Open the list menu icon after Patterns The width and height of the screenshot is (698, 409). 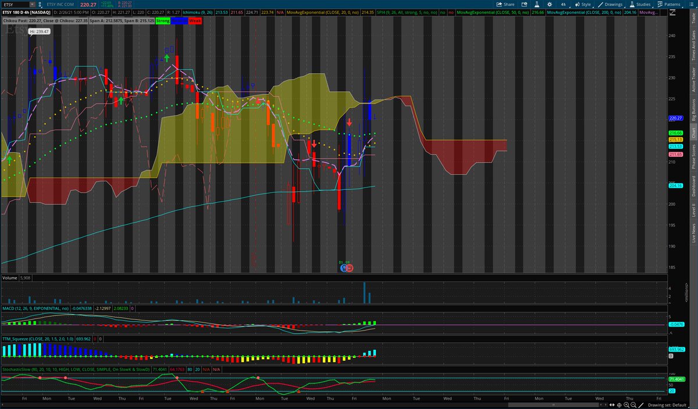click(691, 4)
